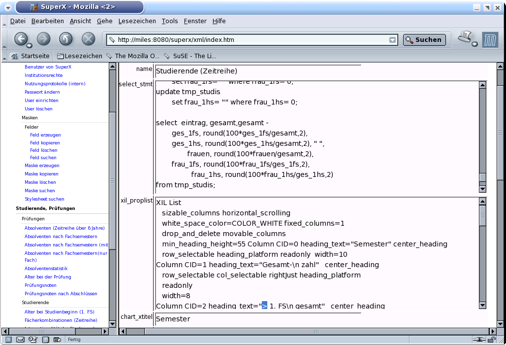Viewport: 506px width, 345px height.
Task: Open the 'Maske kopieren' link
Action: [x=41, y=174]
